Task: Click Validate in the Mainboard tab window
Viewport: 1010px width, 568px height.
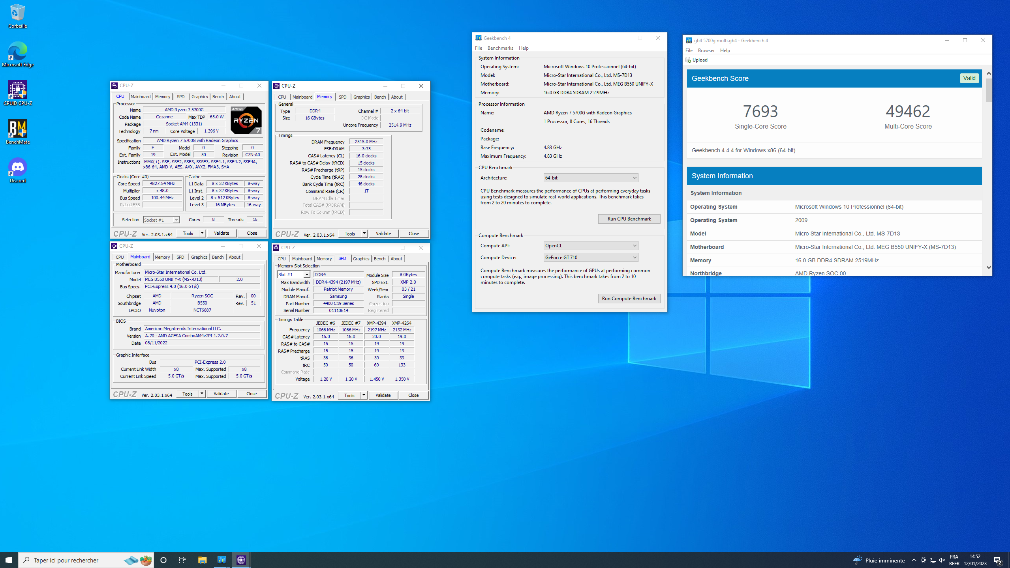Action: 221,394
